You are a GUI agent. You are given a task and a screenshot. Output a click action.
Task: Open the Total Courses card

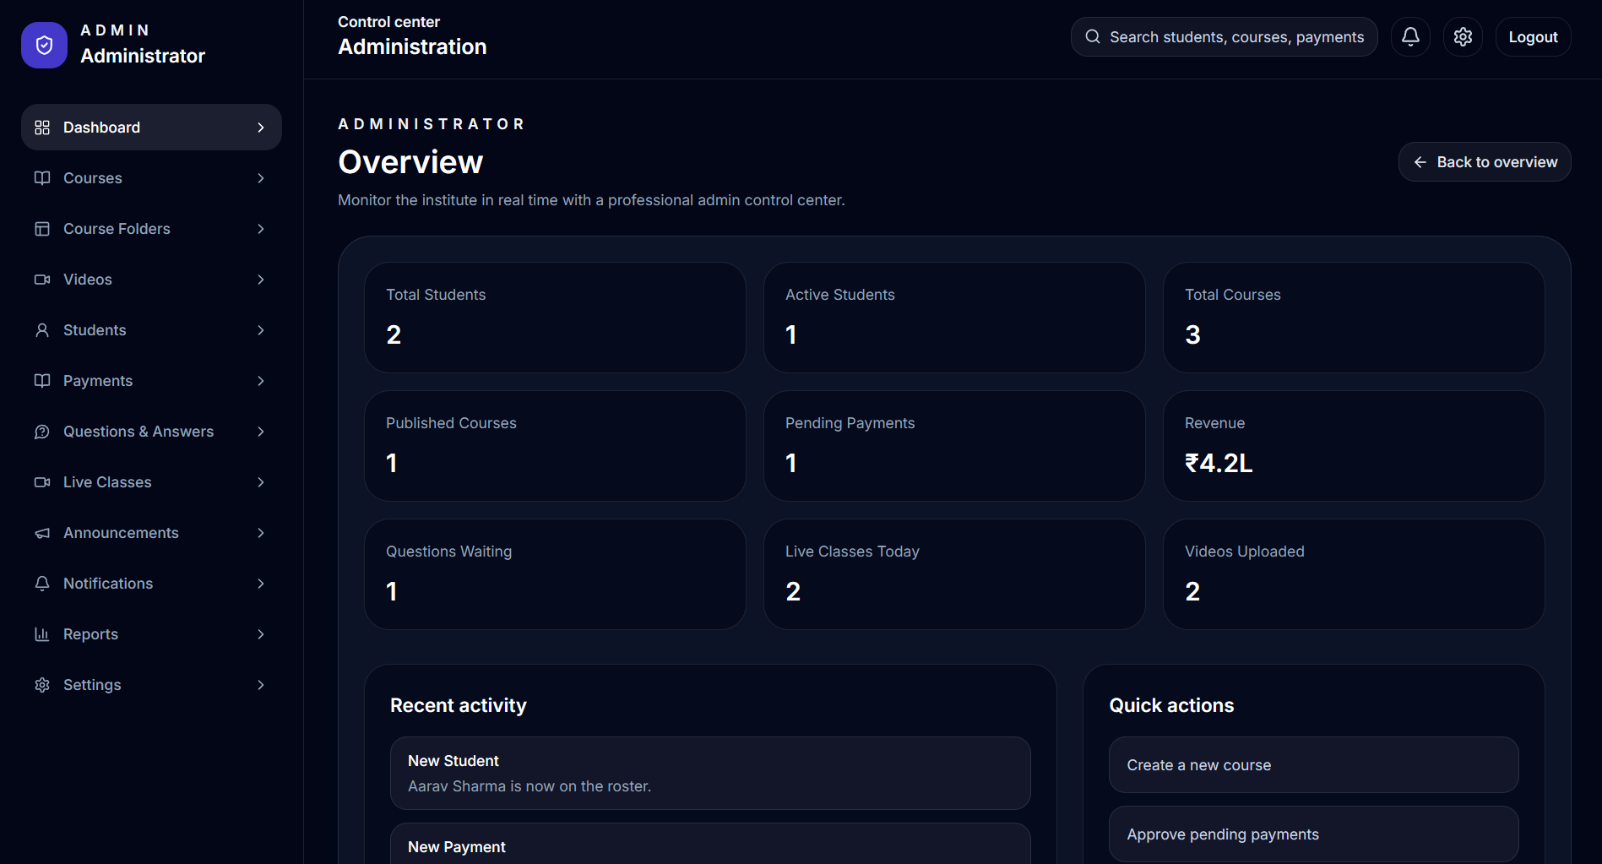[1354, 318]
